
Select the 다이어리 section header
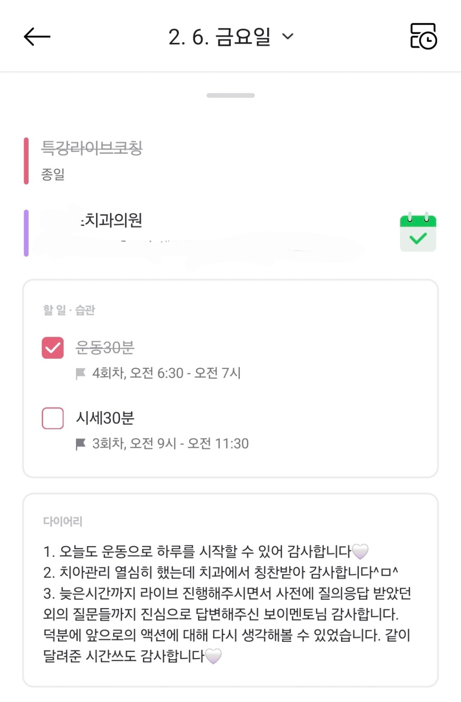[62, 521]
